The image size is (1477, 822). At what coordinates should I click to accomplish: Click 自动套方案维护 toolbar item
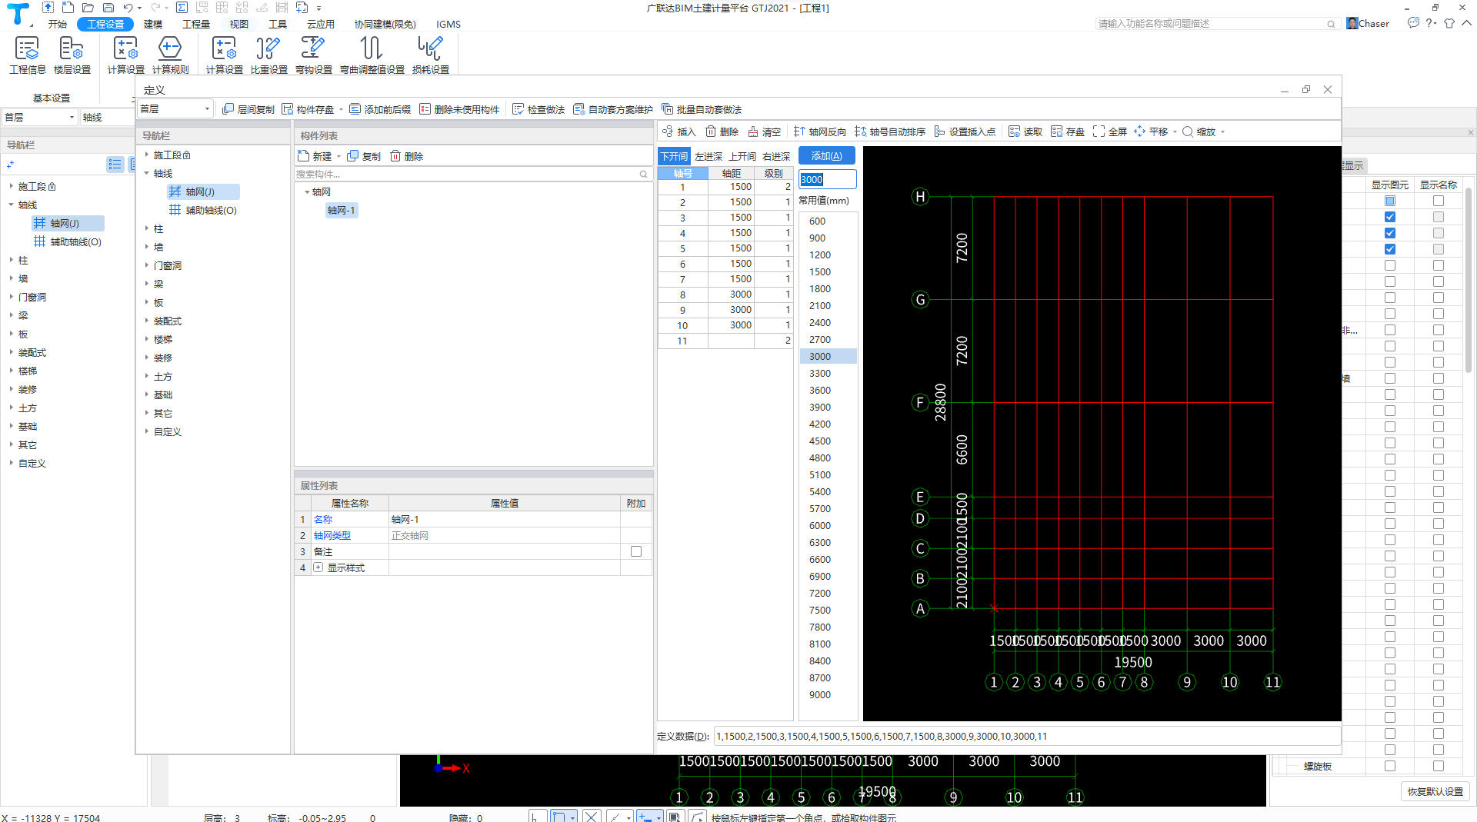pos(613,109)
